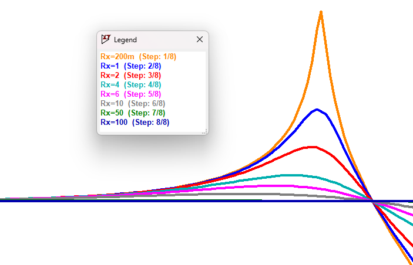Click the gray Rx=10 legend entry

pyautogui.click(x=132, y=104)
